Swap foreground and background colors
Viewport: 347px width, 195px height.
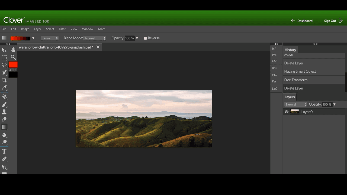[10, 70]
